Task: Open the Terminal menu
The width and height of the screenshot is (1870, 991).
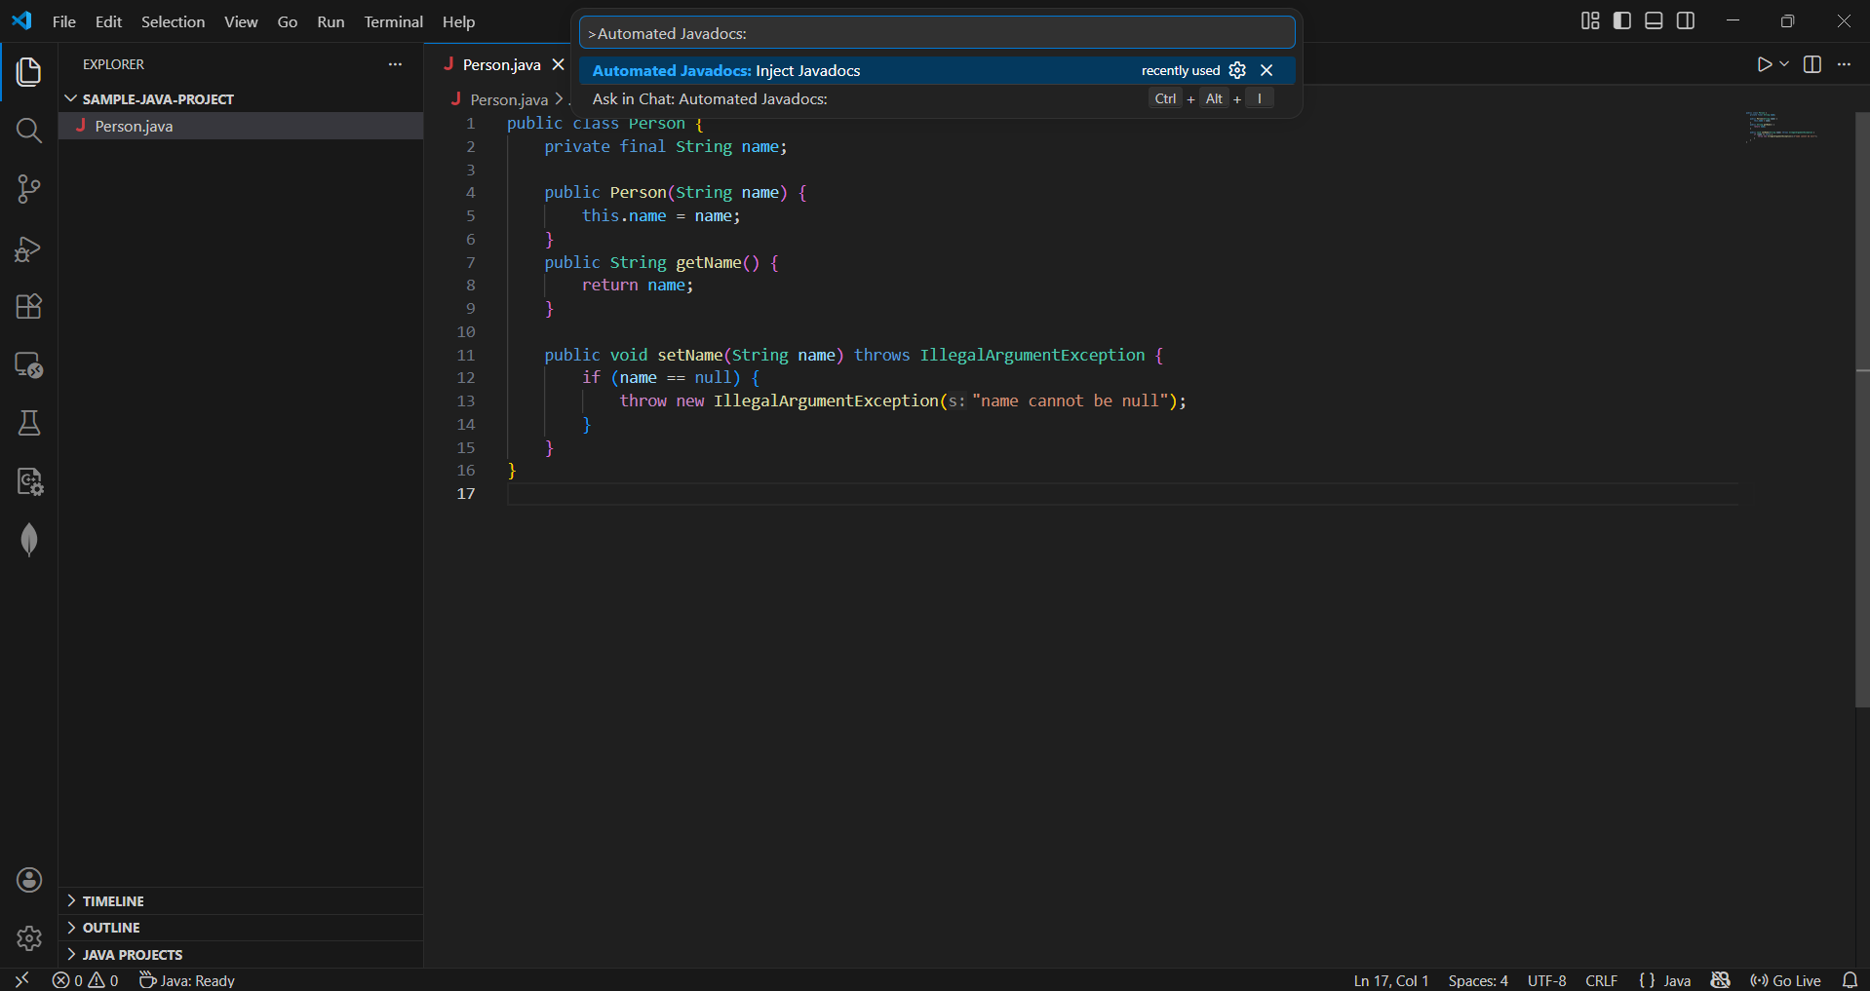Action: coord(393,21)
